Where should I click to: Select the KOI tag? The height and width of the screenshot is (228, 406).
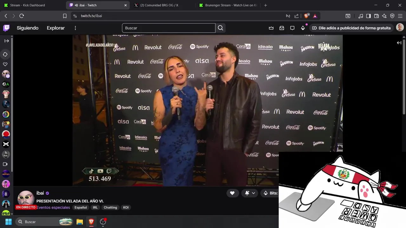126,207
